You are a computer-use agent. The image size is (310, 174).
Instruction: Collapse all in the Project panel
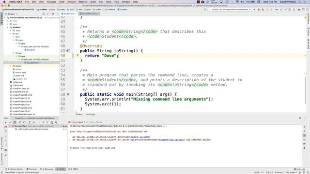[x=48, y=14]
